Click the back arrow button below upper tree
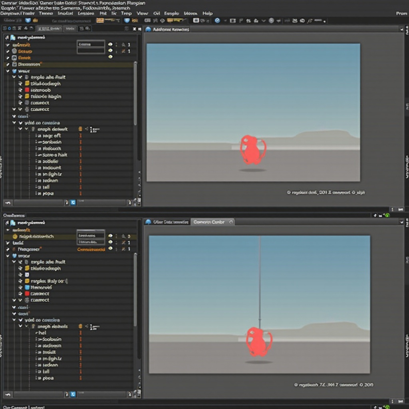409x409 pixels. coord(8,203)
